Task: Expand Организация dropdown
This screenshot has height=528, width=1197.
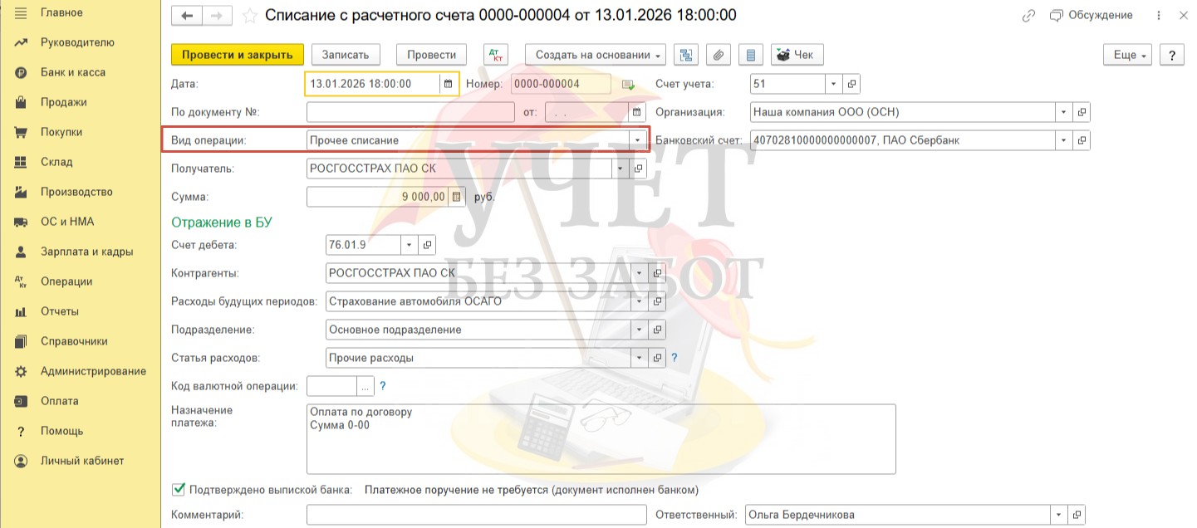Action: coord(1064,112)
